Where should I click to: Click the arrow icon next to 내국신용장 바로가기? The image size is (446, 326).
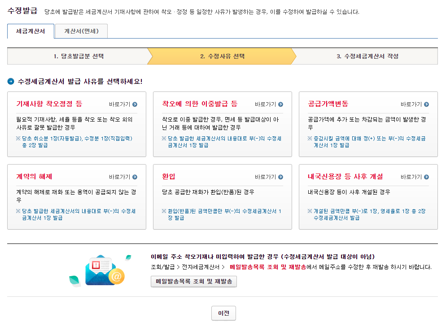pos(426,177)
